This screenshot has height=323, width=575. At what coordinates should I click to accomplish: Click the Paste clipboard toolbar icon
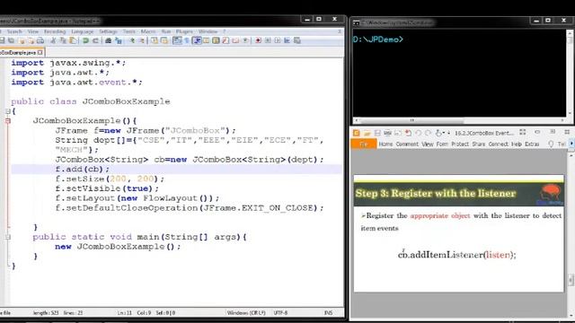click(x=73, y=40)
